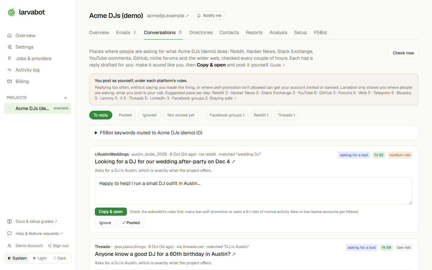Select the To reply filter
432x270 pixels.
click(x=101, y=115)
